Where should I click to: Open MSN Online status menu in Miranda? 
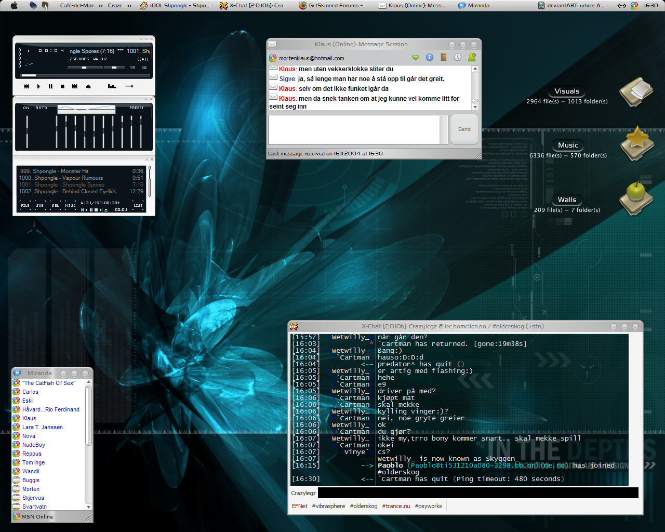33,516
